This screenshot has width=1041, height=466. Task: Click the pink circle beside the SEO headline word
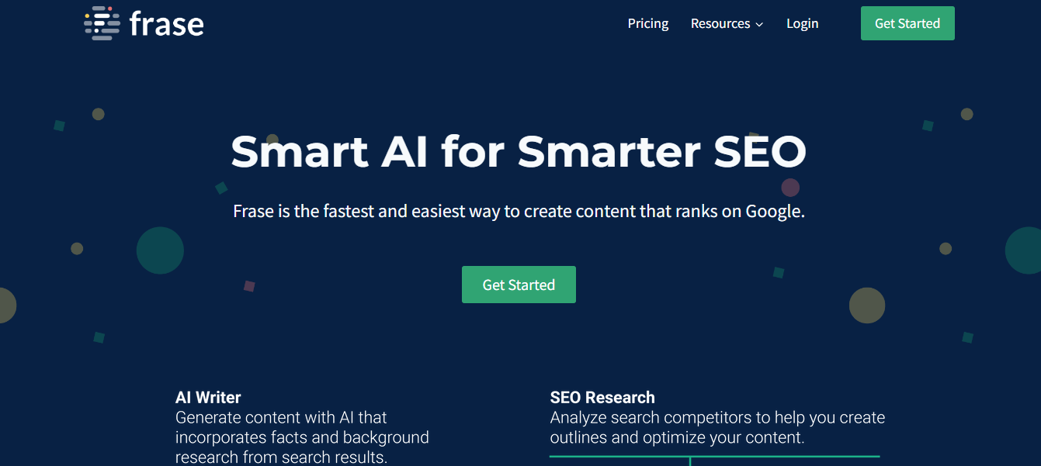[790, 187]
